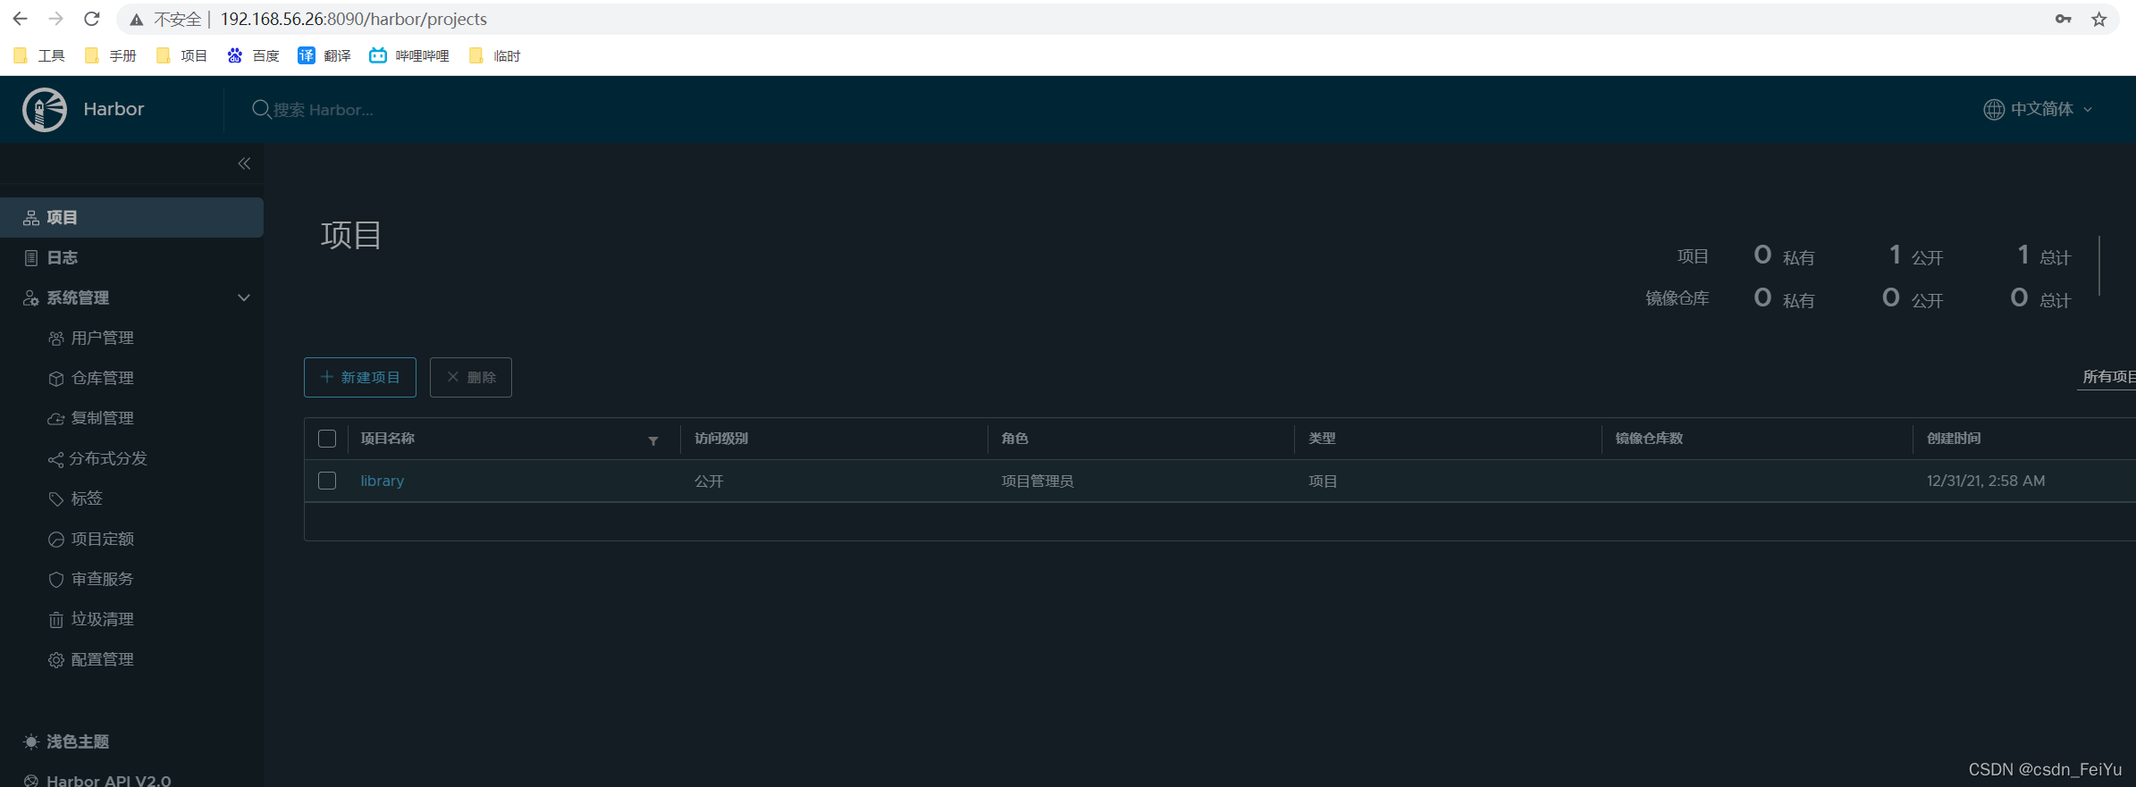Screen dimensions: 2136x787
Task: Click the globe language icon
Action: tap(1994, 109)
